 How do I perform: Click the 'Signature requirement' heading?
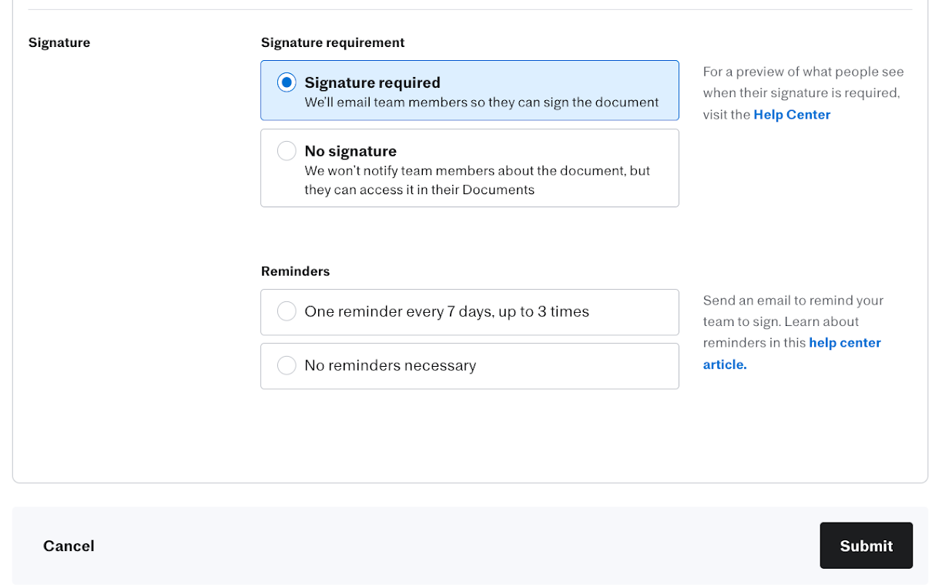tap(333, 42)
